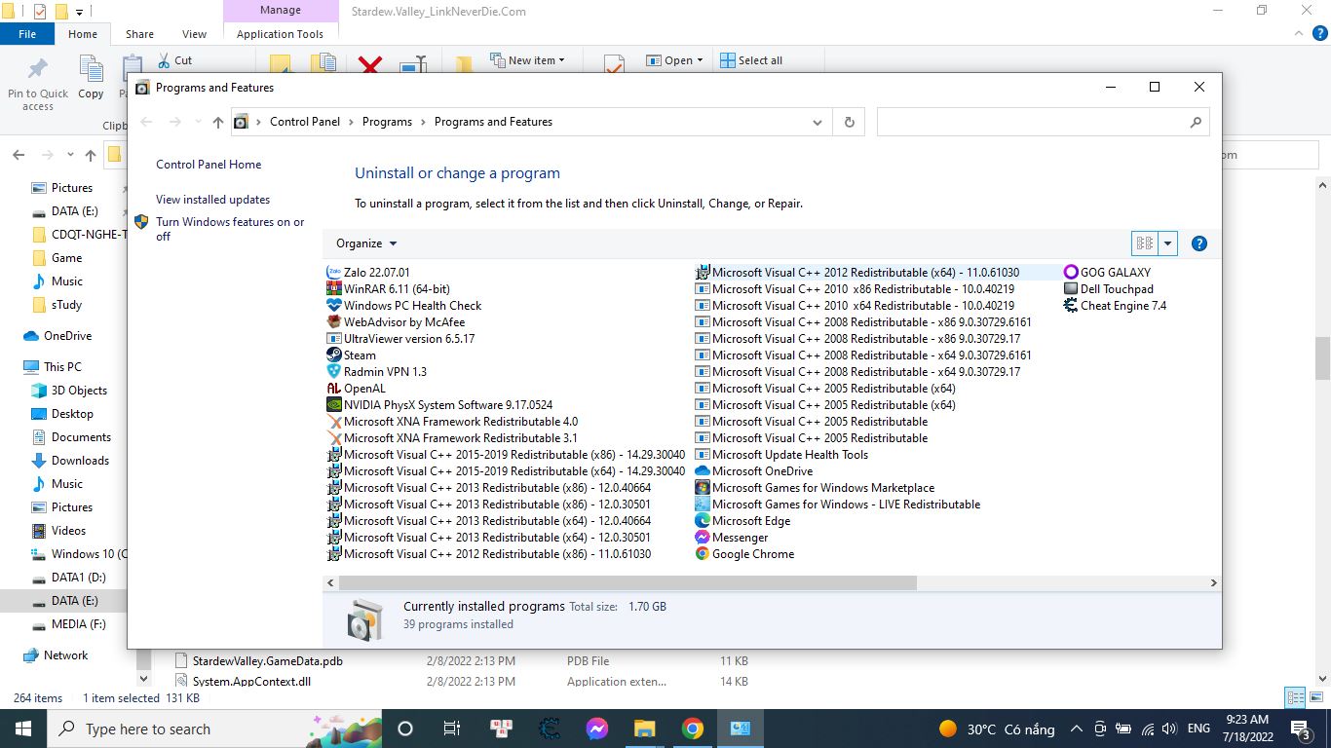Select the Steam program entry
The height and width of the screenshot is (748, 1331).
[360, 355]
